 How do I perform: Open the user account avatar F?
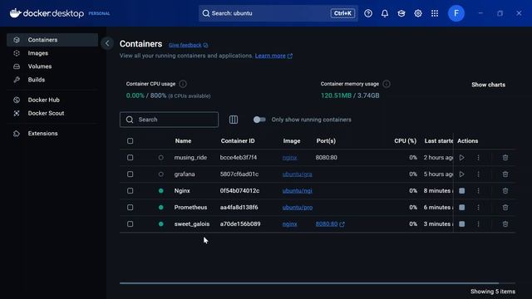click(456, 13)
